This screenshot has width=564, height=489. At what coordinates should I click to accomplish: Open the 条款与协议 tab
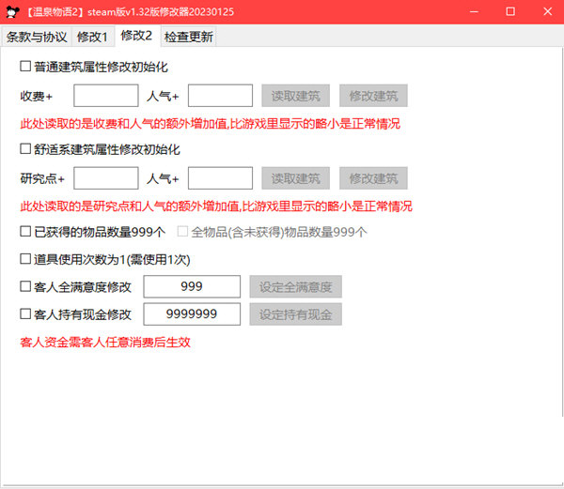pyautogui.click(x=37, y=37)
